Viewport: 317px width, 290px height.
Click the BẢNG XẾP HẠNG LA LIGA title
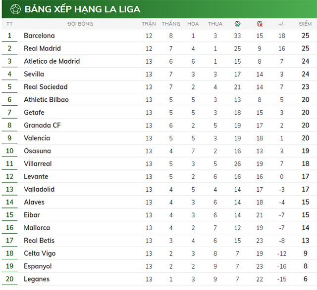82,9
